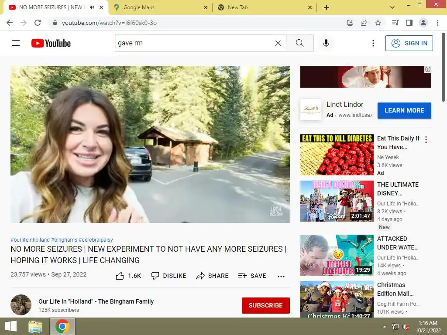Open media controls in Chrome toolbar
This screenshot has width=447, height=335.
(395, 23)
